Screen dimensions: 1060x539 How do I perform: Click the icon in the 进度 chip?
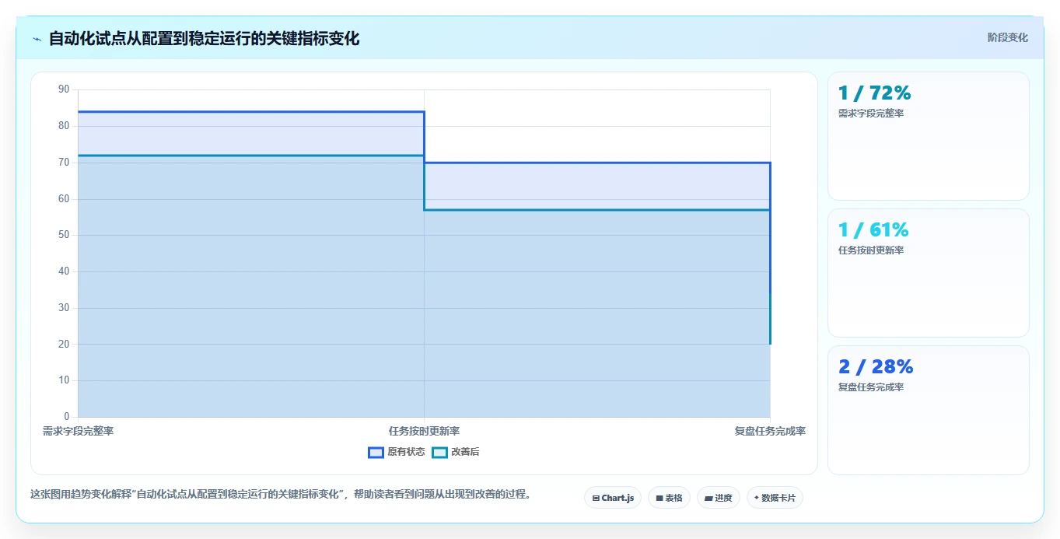(x=709, y=498)
